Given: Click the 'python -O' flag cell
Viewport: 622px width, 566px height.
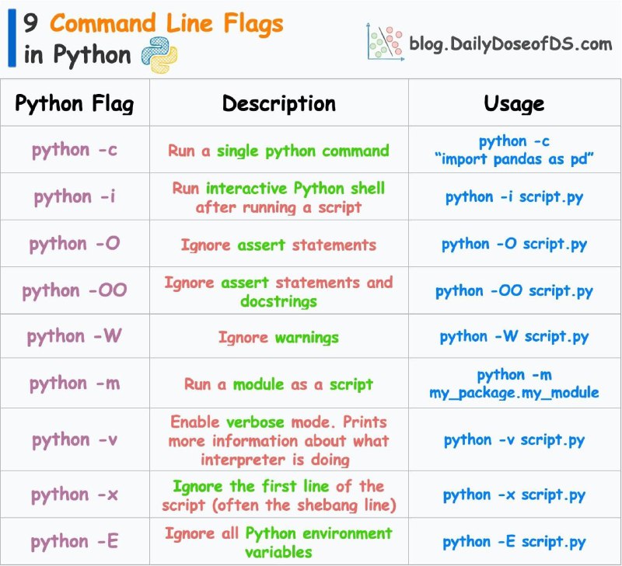Looking at the screenshot, I should pos(75,244).
